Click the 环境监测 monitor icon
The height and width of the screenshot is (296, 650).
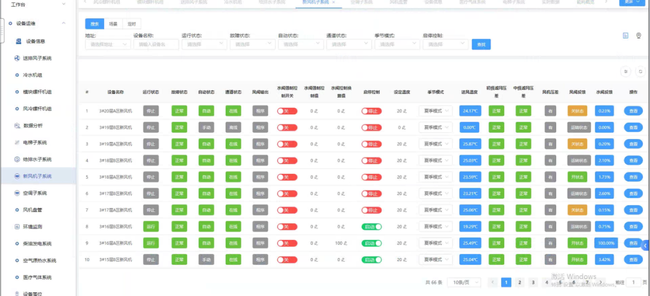tap(17, 227)
